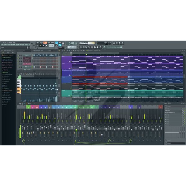Click the plus button next to Pattern 28
Screen dimensions: 186x186
(x=77, y=47)
